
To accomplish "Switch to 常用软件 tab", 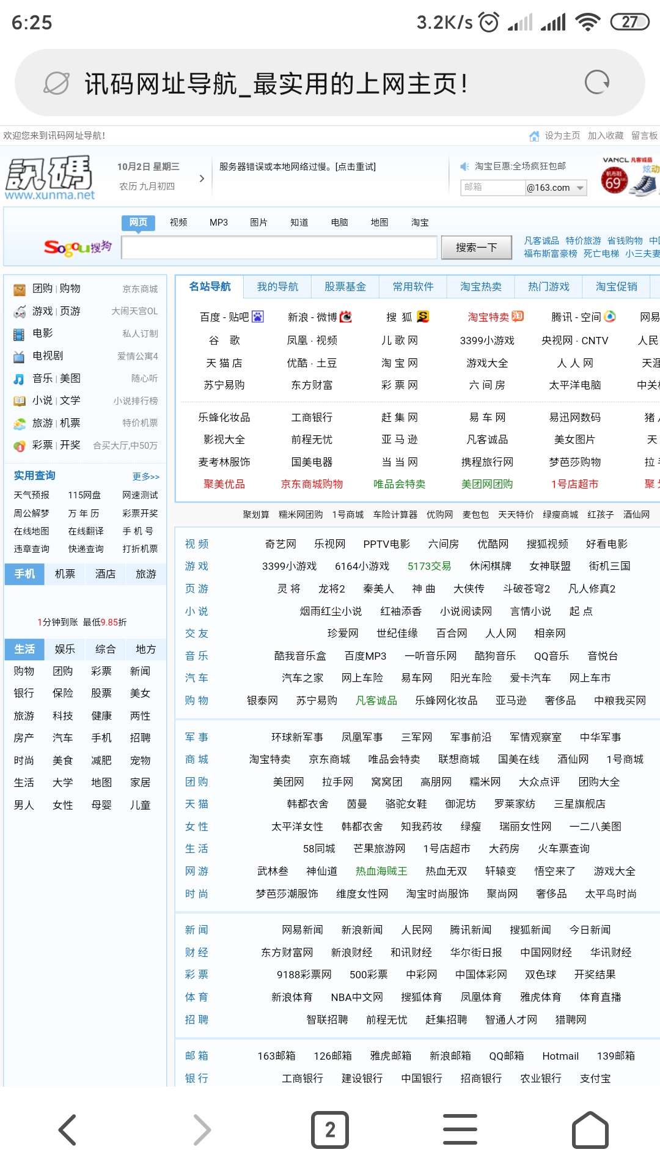I will tap(413, 287).
